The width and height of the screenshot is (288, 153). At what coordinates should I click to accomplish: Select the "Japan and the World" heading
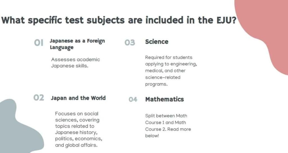point(78,98)
